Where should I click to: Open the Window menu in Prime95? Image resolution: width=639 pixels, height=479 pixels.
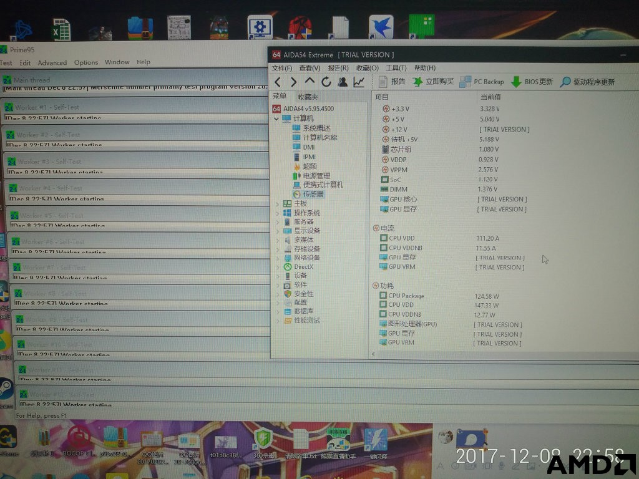[x=117, y=62]
